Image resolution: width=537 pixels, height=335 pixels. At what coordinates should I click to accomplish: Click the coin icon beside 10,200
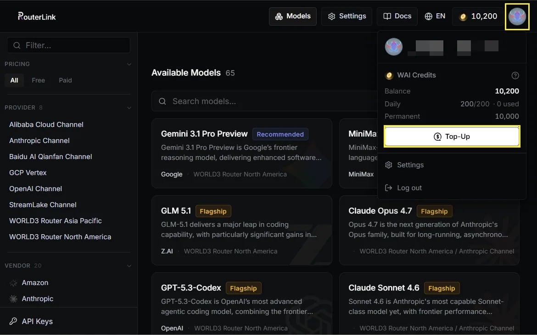[x=463, y=17]
